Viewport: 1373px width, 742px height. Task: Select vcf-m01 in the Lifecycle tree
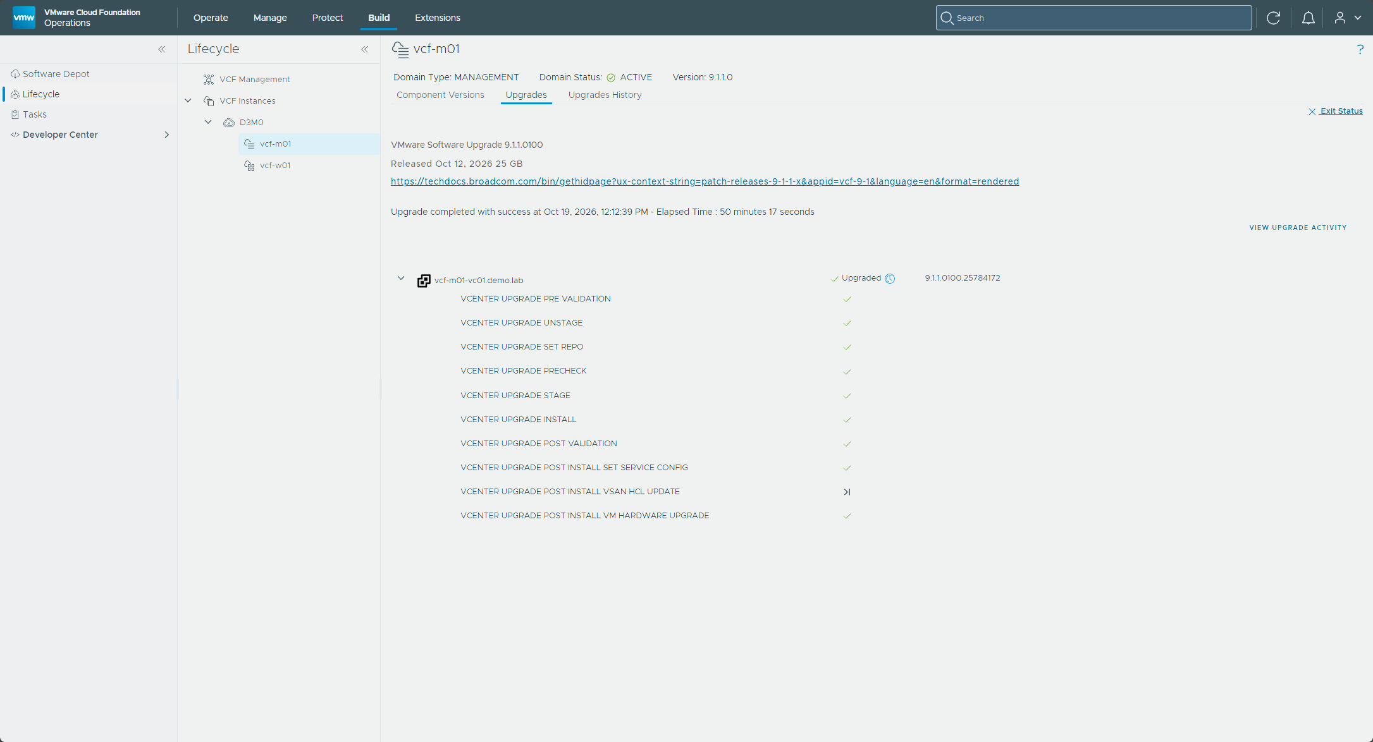309,144
